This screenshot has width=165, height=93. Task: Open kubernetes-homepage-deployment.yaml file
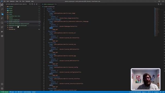[x=19, y=24]
